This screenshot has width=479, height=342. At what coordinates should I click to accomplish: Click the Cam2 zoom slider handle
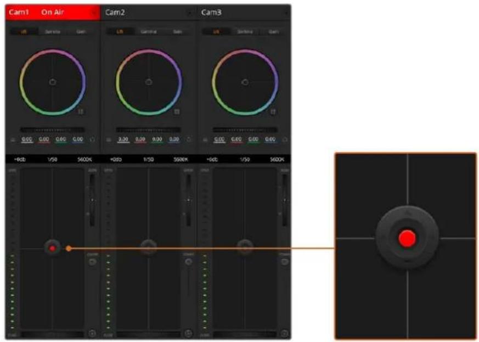click(189, 200)
